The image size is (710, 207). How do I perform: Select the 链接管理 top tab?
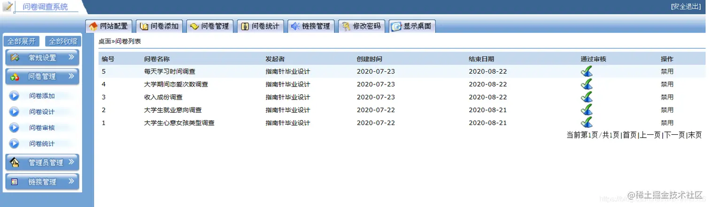311,26
